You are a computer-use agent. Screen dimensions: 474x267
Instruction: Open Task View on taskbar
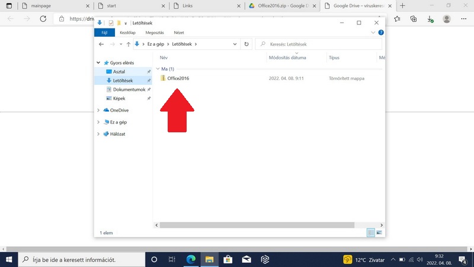(172, 259)
